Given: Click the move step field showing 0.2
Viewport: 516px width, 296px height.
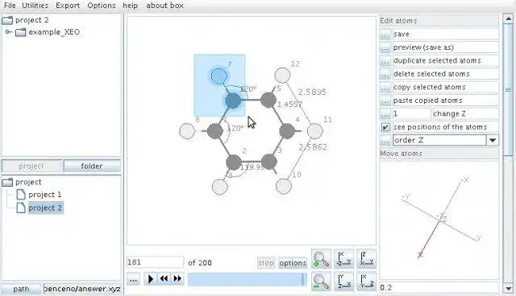Looking at the screenshot, I should [x=439, y=288].
